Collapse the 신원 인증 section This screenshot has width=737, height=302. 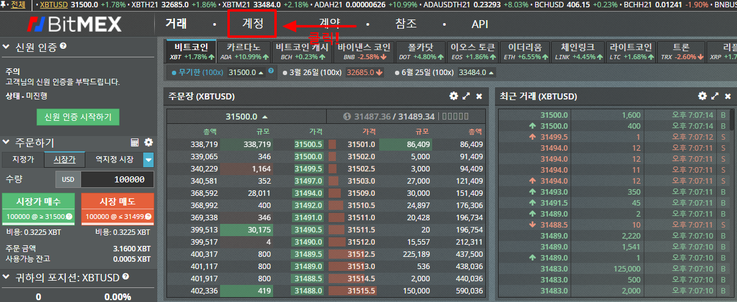pyautogui.click(x=7, y=46)
